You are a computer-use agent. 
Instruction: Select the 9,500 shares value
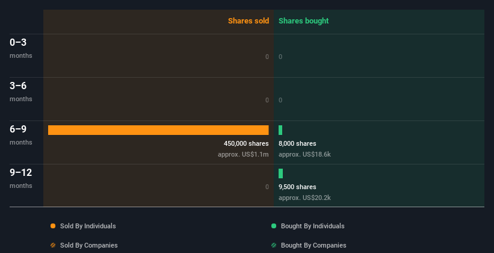[297, 187]
